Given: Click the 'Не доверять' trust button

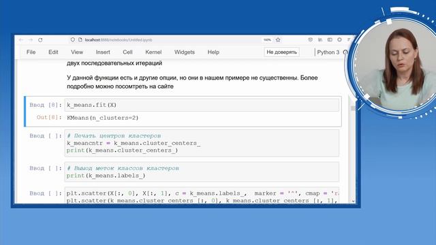Looking at the screenshot, I should [x=281, y=52].
